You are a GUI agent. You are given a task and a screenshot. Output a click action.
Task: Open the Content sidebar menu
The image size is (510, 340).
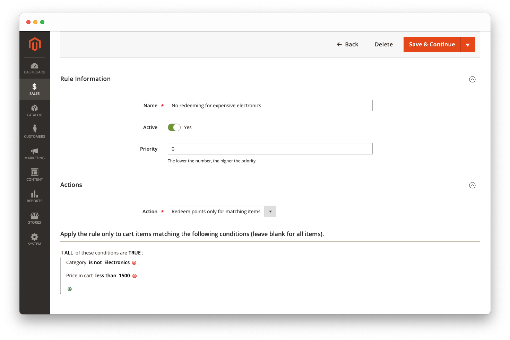point(34,175)
